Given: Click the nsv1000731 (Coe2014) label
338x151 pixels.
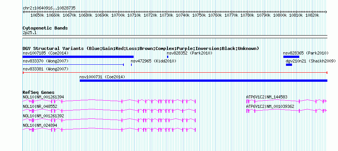Looking at the screenshot, I should click(x=102, y=77).
